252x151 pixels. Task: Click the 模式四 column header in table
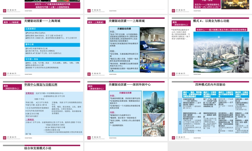coord(242,94)
